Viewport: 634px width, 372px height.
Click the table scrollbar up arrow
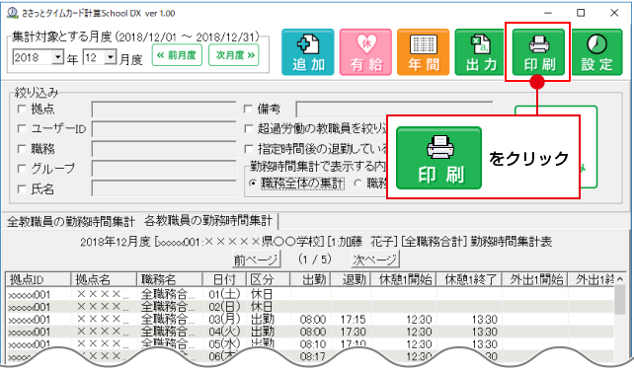click(x=620, y=279)
